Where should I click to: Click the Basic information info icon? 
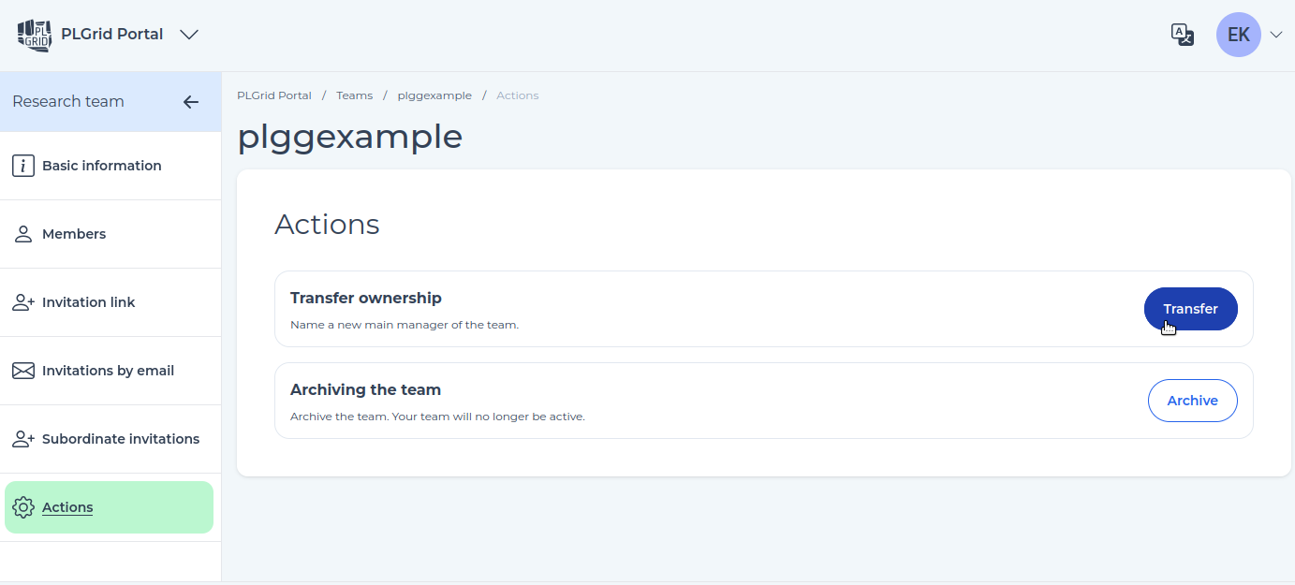coord(23,166)
